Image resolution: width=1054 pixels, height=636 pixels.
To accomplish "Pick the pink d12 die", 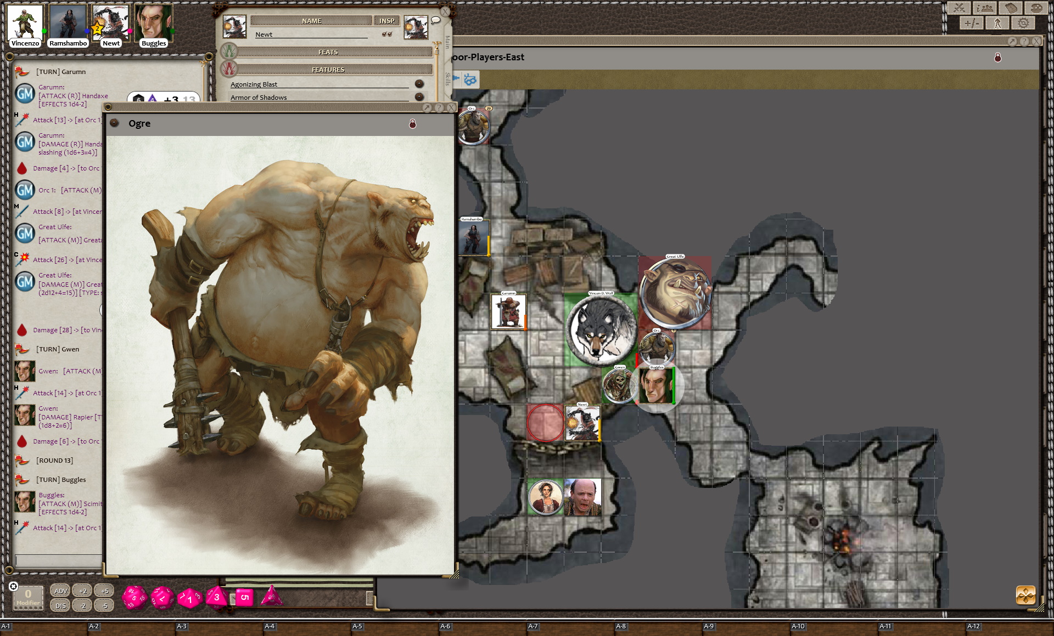I will pos(161,598).
